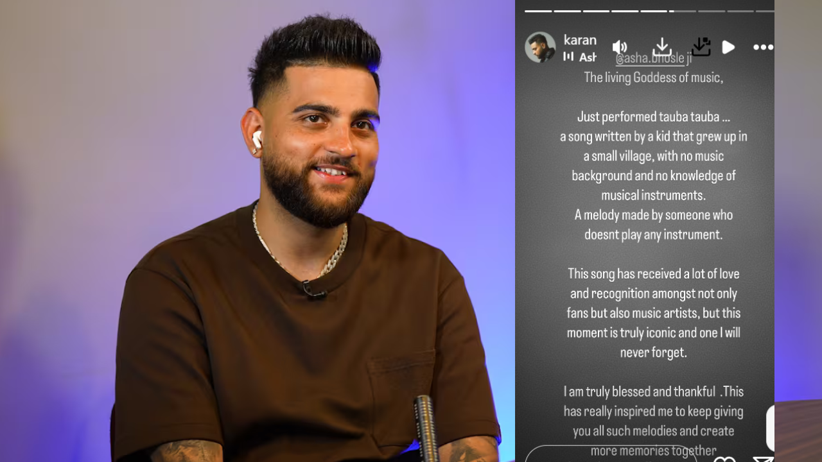This screenshot has height=462, width=822.
Task: Play the paused story
Action: click(x=729, y=47)
